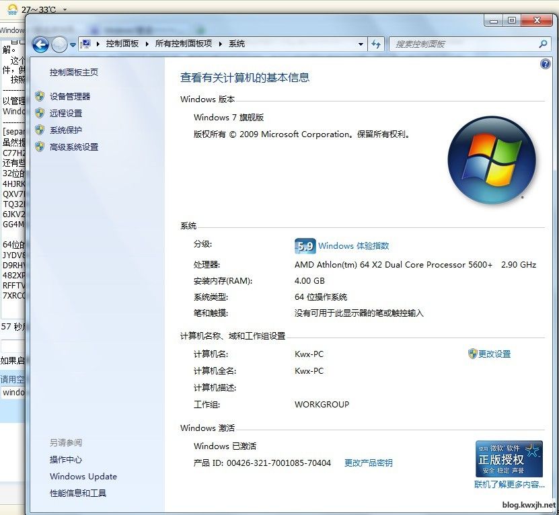Click 64 位操作系统 system type value
Image resolution: width=559 pixels, height=515 pixels.
[x=321, y=297]
